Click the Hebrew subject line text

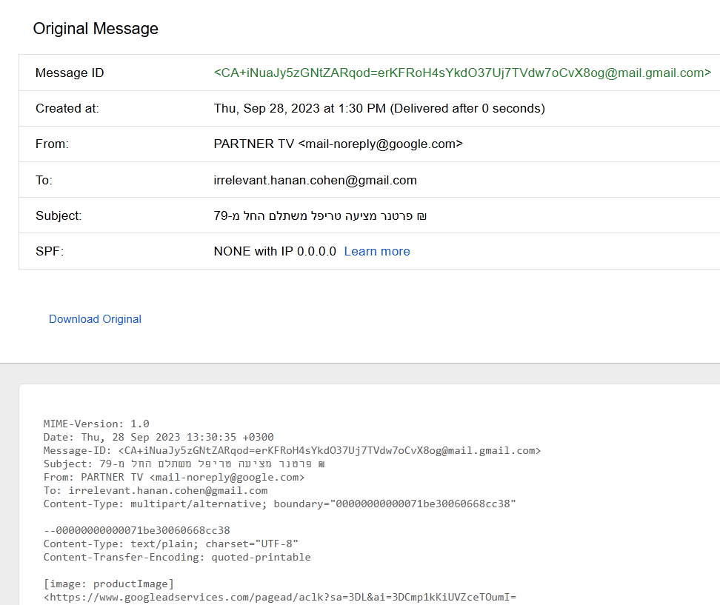[x=321, y=215]
